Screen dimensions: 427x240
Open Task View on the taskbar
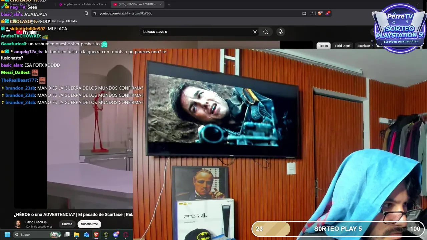coord(67,235)
